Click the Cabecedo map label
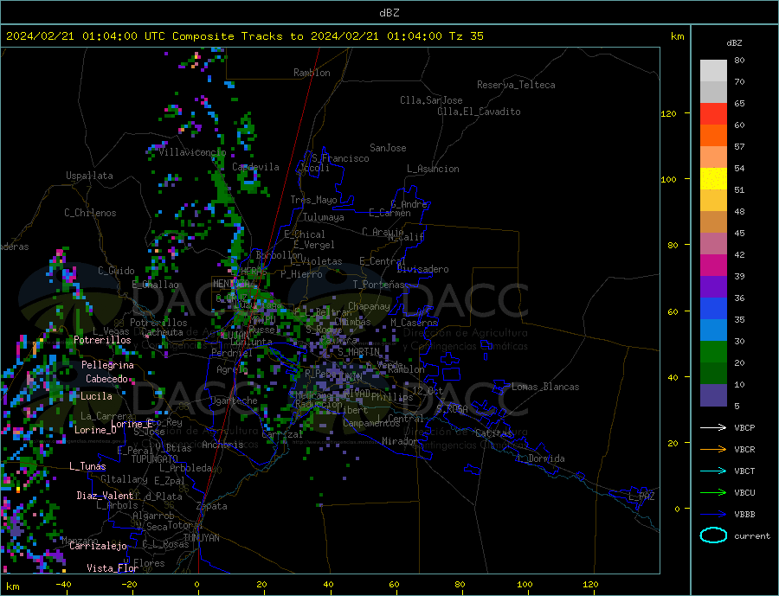This screenshot has width=779, height=596. (106, 379)
